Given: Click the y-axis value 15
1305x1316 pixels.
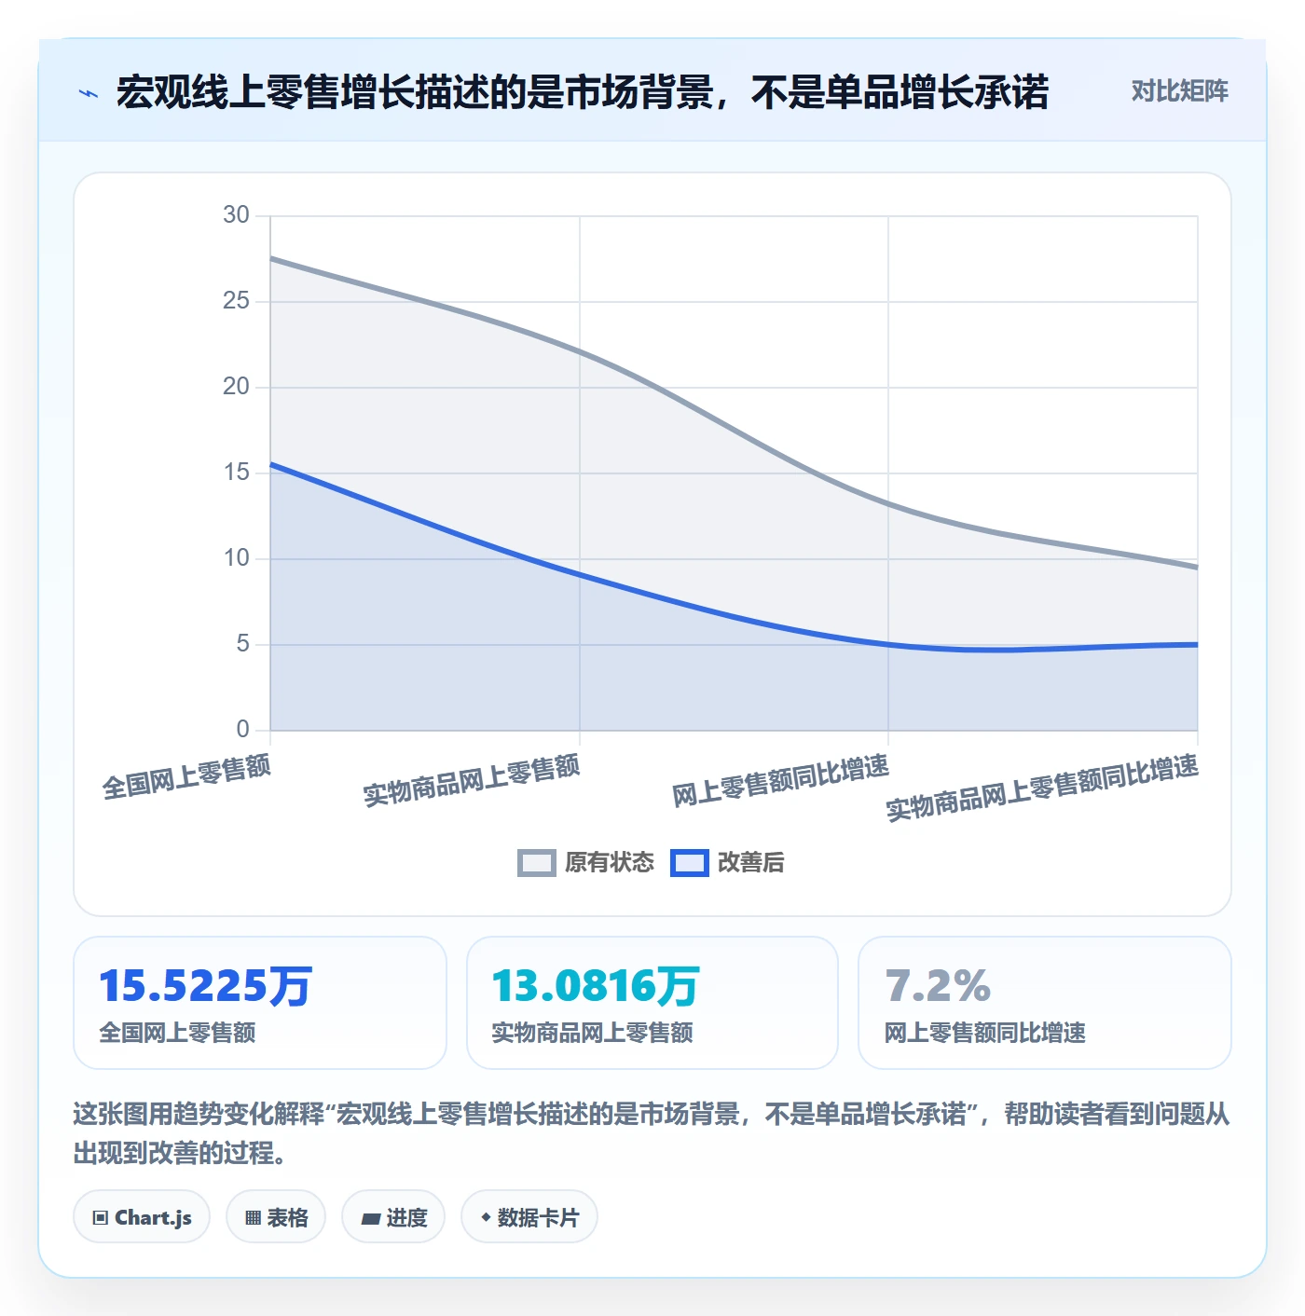Looking at the screenshot, I should [x=236, y=473].
